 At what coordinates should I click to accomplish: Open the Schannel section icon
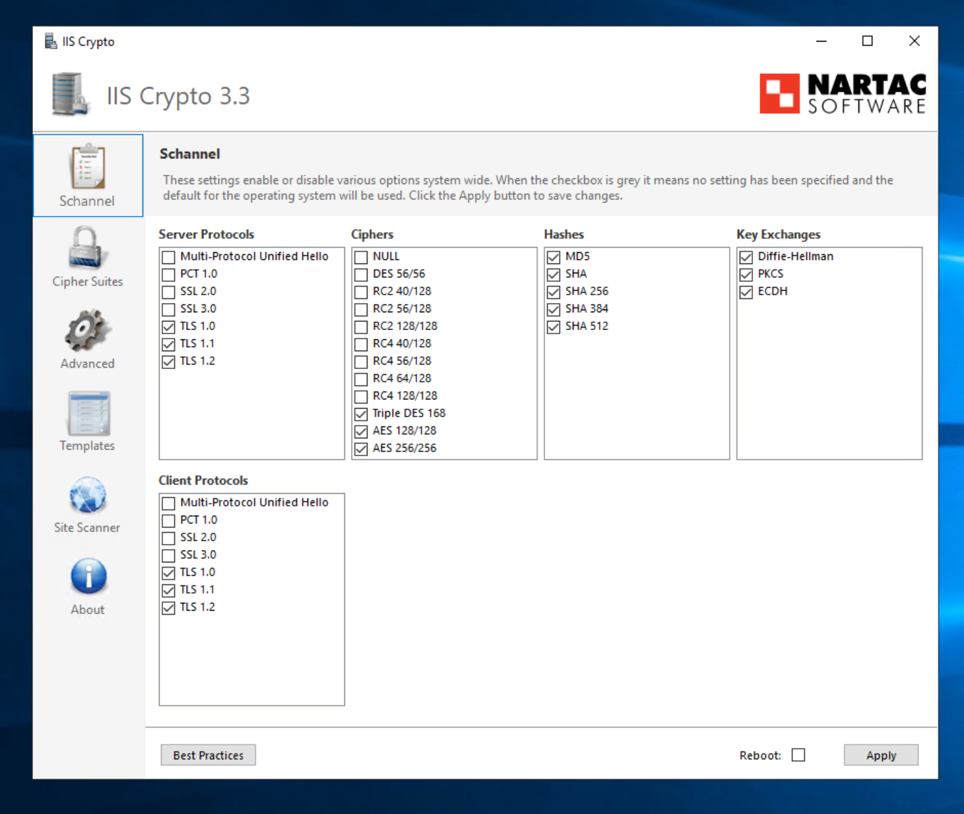click(87, 168)
